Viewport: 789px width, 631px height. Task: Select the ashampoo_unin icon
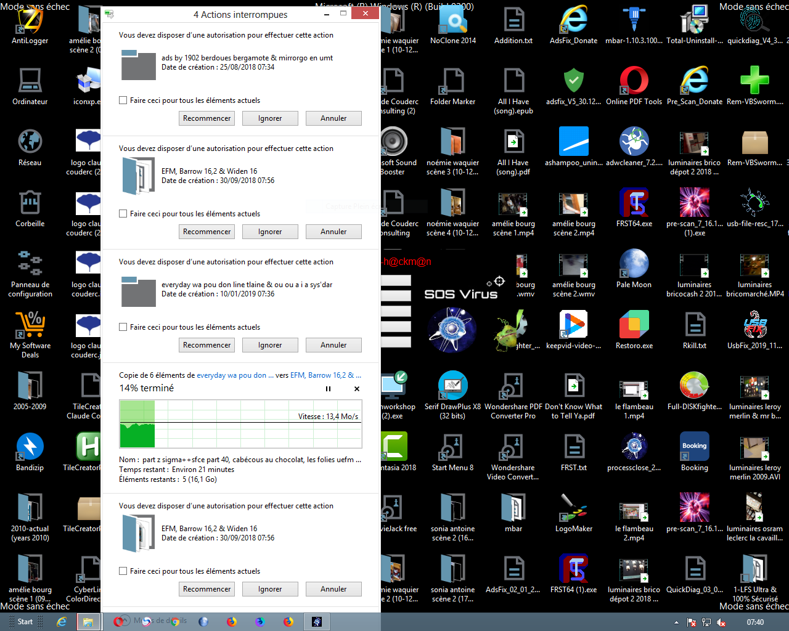point(573,148)
